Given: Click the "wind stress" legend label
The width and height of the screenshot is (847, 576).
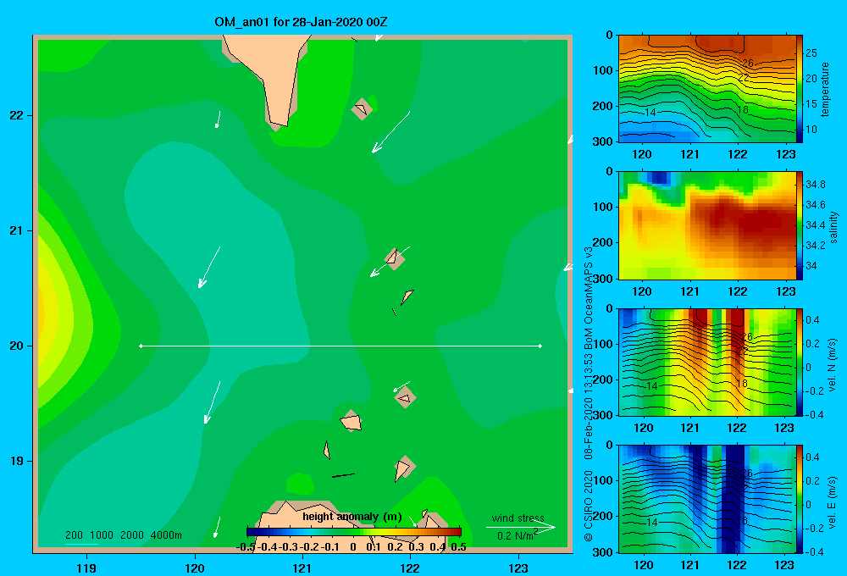Looking at the screenshot, I should coord(518,518).
